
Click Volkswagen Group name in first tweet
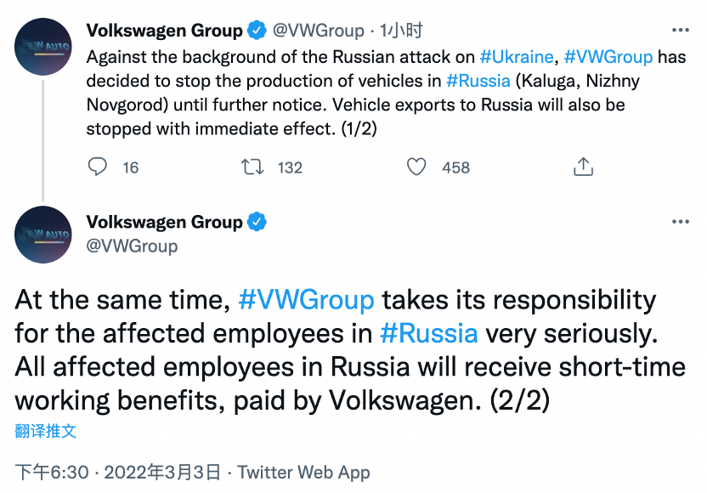click(164, 31)
